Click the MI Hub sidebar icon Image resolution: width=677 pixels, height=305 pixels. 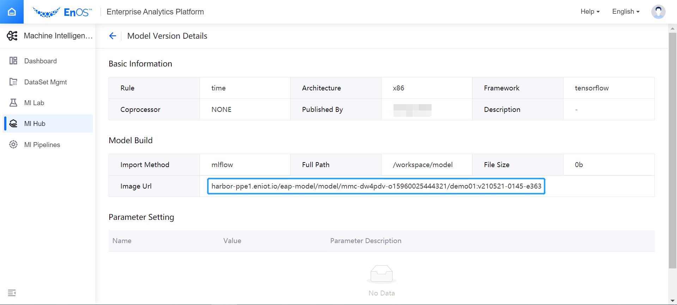click(x=13, y=123)
